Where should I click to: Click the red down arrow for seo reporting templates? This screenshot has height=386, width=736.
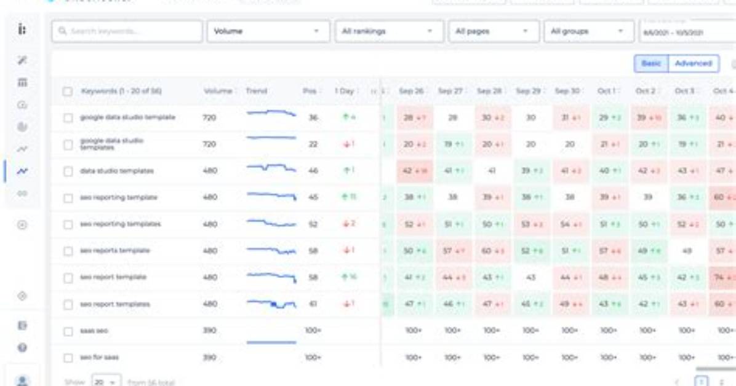[346, 224]
